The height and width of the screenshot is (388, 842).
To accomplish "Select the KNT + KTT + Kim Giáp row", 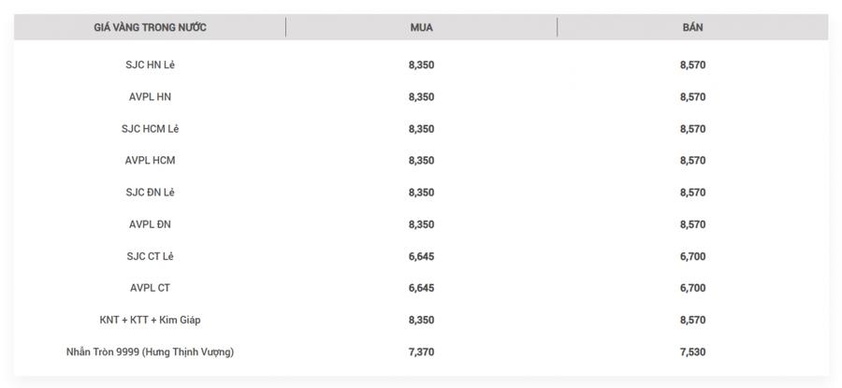I will [x=421, y=320].
